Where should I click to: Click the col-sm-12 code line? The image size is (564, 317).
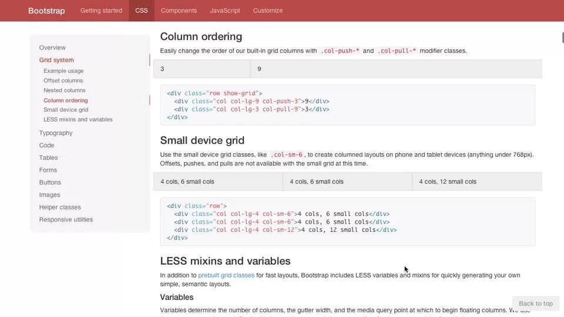[286, 230]
